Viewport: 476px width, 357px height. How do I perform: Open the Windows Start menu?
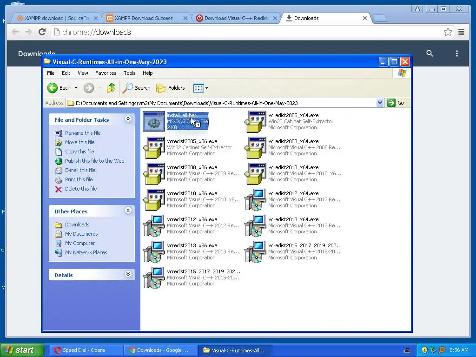tap(22, 350)
